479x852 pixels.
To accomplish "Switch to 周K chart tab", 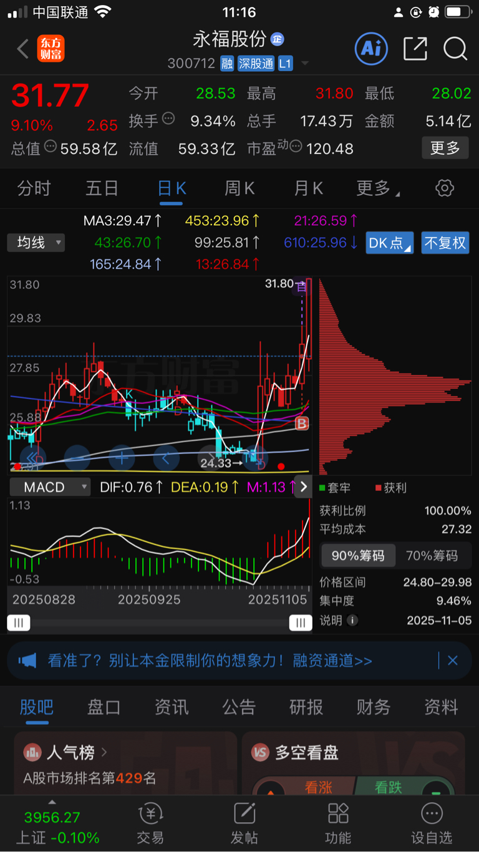I will click(x=240, y=188).
